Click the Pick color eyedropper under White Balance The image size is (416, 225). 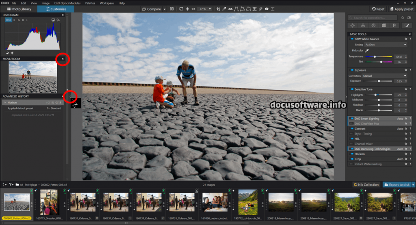pyautogui.click(x=367, y=50)
